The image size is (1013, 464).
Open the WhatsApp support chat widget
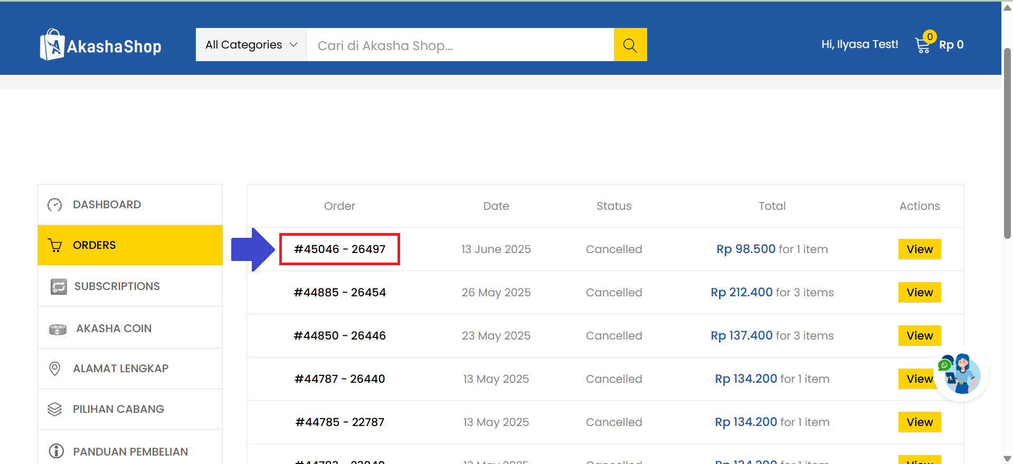click(961, 375)
